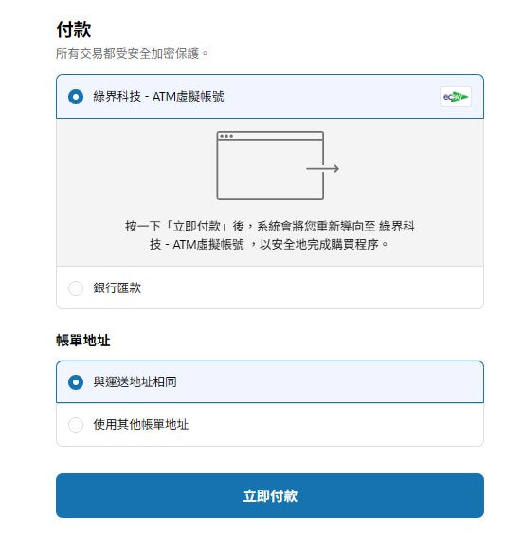The image size is (505, 537).
Task: Click the three dots on the illustrated browser
Action: point(226,136)
